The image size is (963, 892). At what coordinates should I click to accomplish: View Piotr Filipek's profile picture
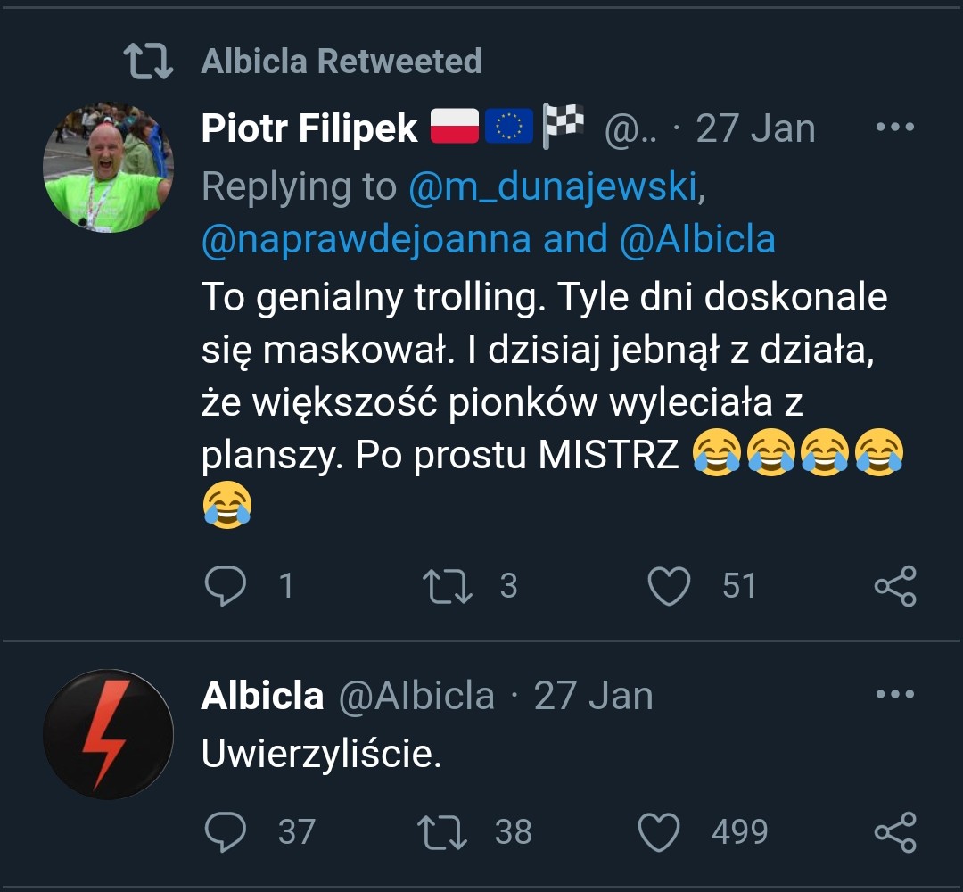[x=108, y=167]
